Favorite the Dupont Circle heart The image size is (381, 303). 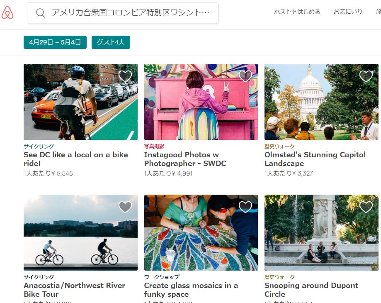point(366,207)
